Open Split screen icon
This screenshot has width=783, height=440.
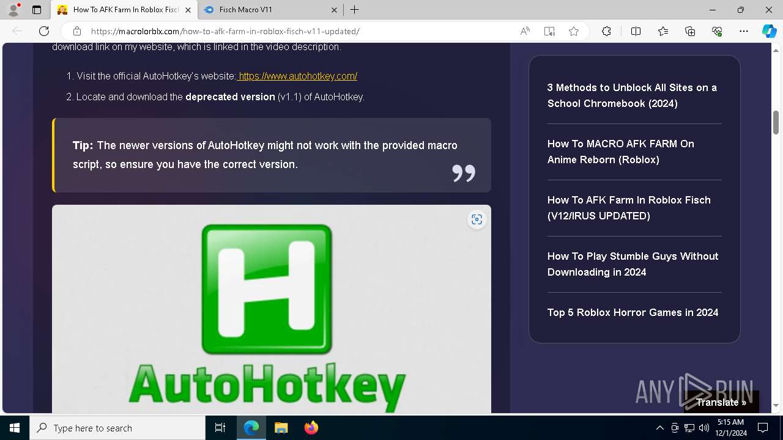(x=636, y=31)
